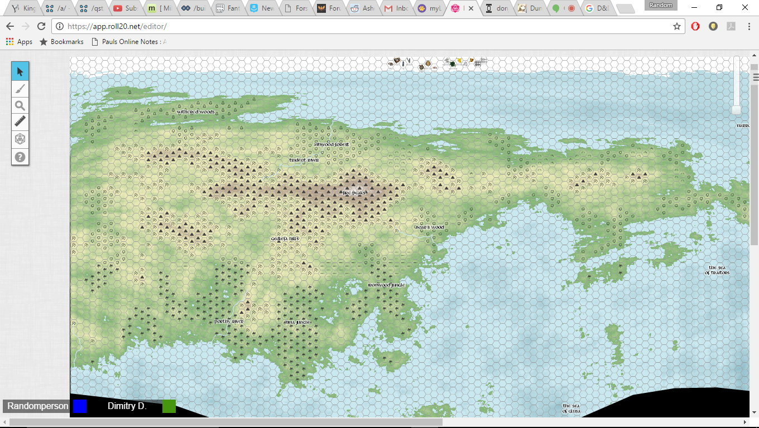Open Pauls Online Notes bookmark
759x428 pixels.
[x=129, y=42]
